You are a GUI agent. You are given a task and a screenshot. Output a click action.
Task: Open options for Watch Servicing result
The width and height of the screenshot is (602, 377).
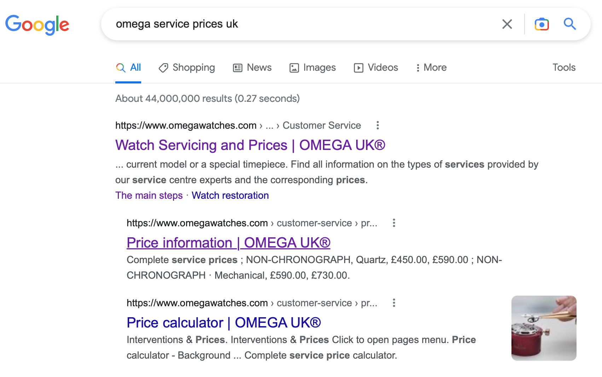coord(378,125)
